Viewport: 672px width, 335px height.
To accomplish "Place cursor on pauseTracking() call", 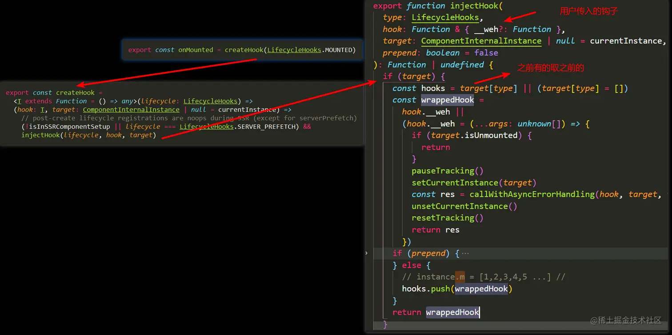I will pyautogui.click(x=448, y=171).
